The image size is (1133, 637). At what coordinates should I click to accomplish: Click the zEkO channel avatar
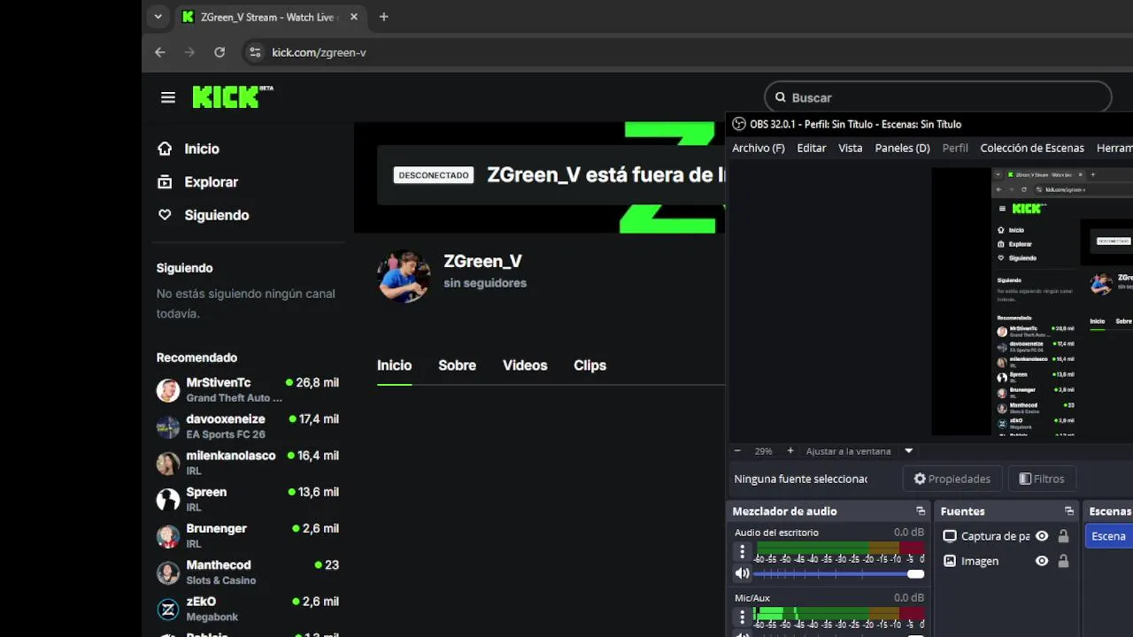[x=168, y=609]
